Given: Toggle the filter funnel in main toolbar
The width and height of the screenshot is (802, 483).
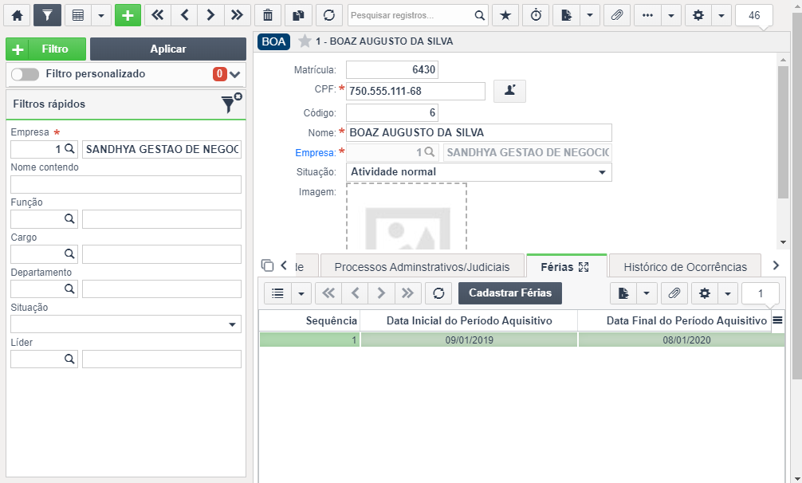Looking at the screenshot, I should click(x=47, y=15).
